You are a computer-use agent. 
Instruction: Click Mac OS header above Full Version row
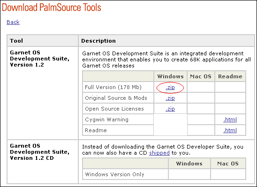(x=201, y=76)
